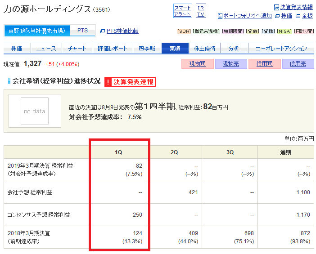Click the PTS株価比較 popup icon
This screenshot has height=254, width=316.
(103, 31)
